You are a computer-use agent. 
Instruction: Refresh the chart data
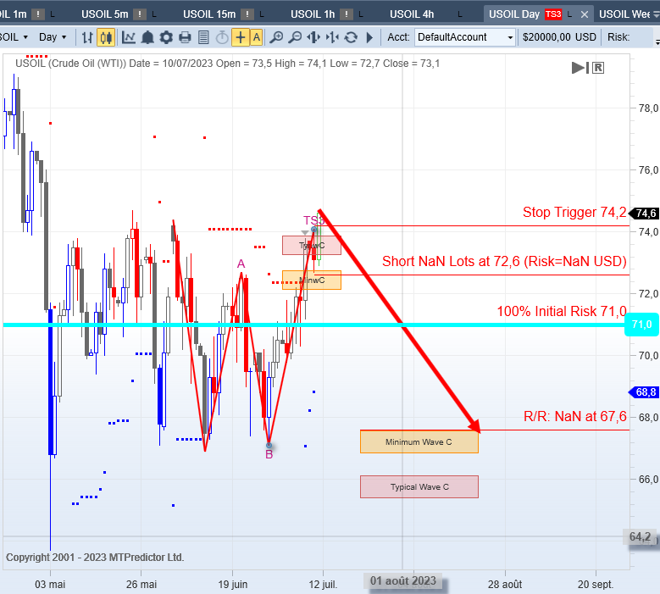[351, 37]
